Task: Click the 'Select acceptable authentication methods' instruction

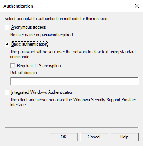Action: tap(56, 19)
